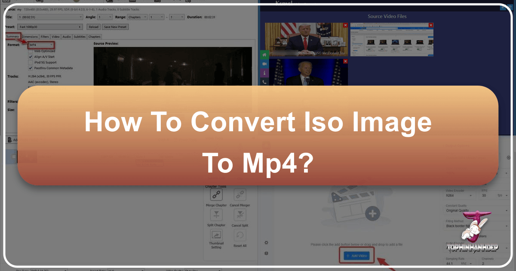The image size is (516, 271).
Task: Click the Add Video button
Action: click(x=357, y=256)
